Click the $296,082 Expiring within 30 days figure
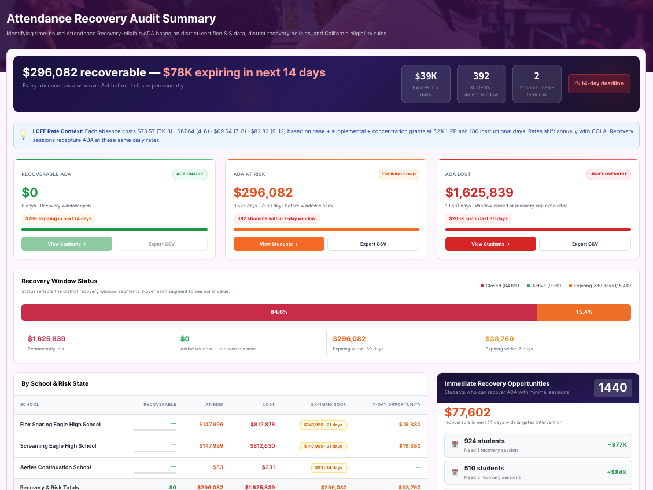 point(349,339)
